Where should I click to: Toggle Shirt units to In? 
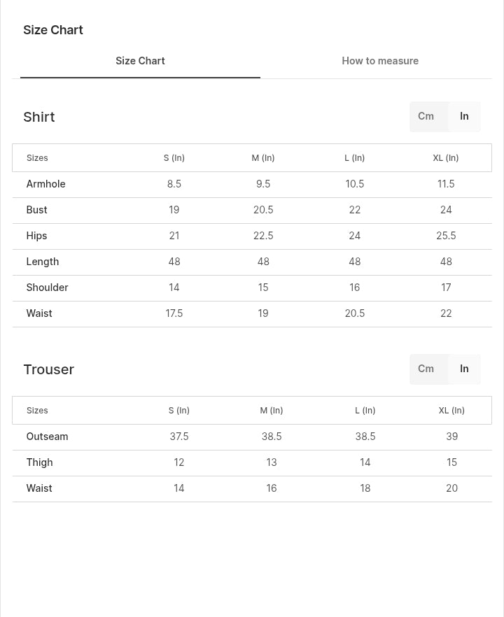(x=464, y=116)
